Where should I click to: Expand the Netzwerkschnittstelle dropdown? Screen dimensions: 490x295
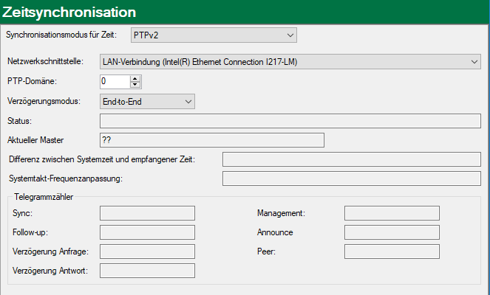point(290,61)
